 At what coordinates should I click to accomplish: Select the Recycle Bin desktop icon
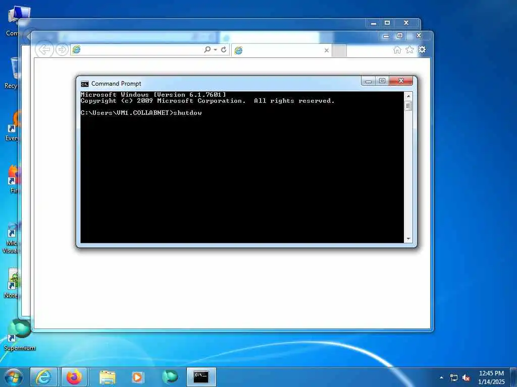pyautogui.click(x=11, y=73)
